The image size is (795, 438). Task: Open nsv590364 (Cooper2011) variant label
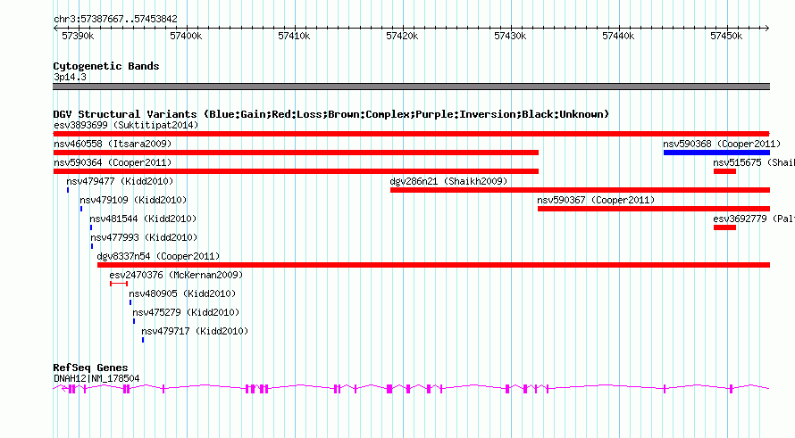[x=113, y=162]
